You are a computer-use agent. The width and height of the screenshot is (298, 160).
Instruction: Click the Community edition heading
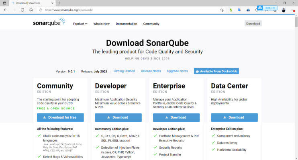pyautogui.click(x=55, y=86)
